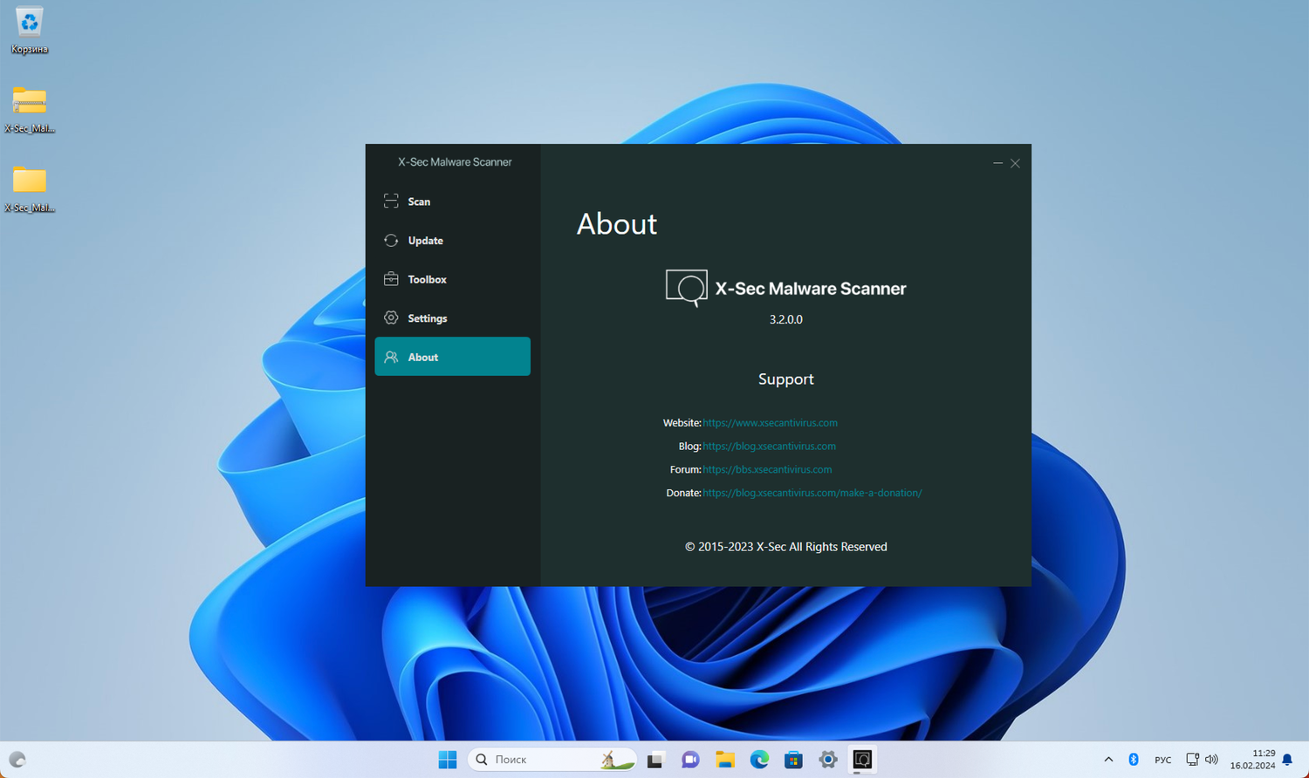Open the Website link xsecantivirus.com
This screenshot has width=1309, height=778.
770,423
